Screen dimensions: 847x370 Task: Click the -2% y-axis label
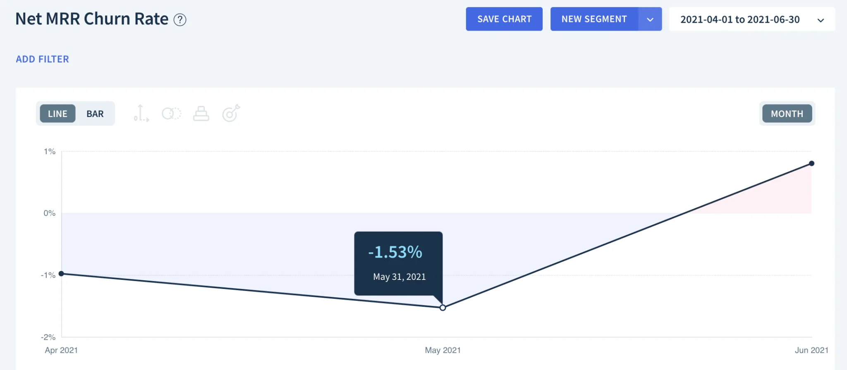[x=48, y=337]
